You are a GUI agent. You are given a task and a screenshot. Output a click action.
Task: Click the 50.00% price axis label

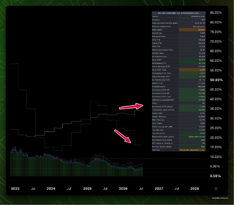[x=216, y=80]
